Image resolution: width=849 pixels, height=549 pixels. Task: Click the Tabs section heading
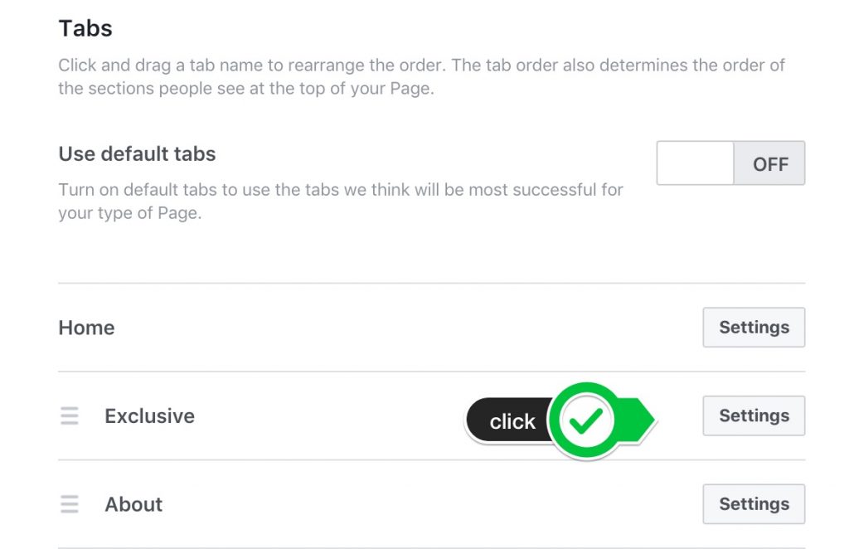point(85,28)
